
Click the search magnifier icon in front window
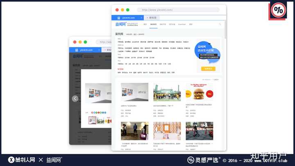220,24
